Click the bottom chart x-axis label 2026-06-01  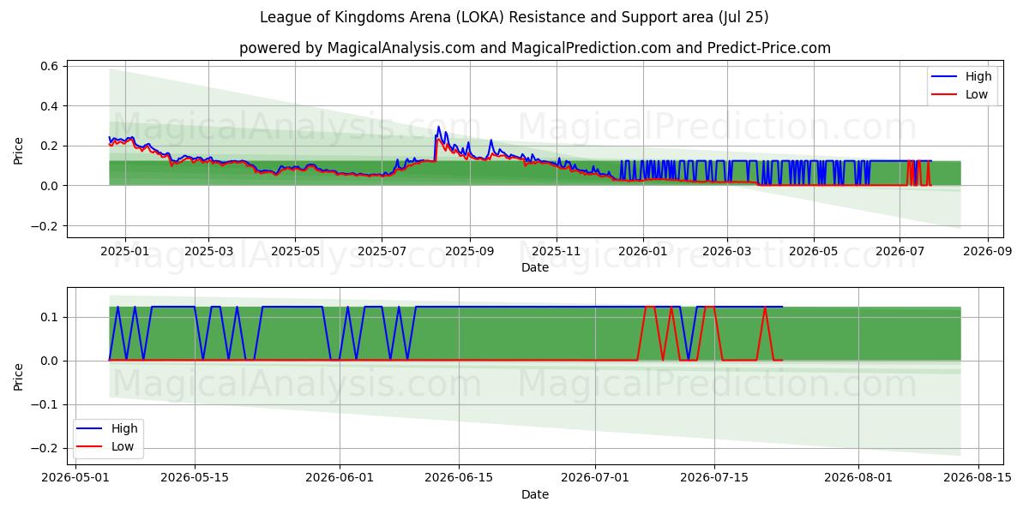[x=340, y=479]
